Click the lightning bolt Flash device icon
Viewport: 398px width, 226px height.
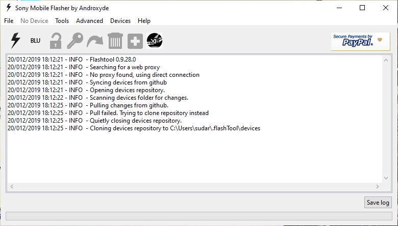(15, 41)
